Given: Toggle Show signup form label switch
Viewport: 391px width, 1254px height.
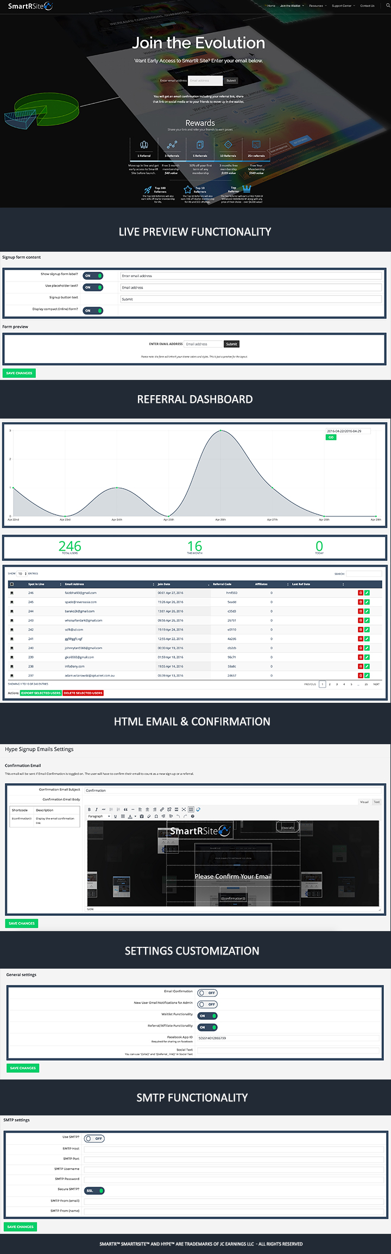Looking at the screenshot, I should coord(93,276).
